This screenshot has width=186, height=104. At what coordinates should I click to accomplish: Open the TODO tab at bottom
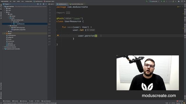click(x=37, y=101)
